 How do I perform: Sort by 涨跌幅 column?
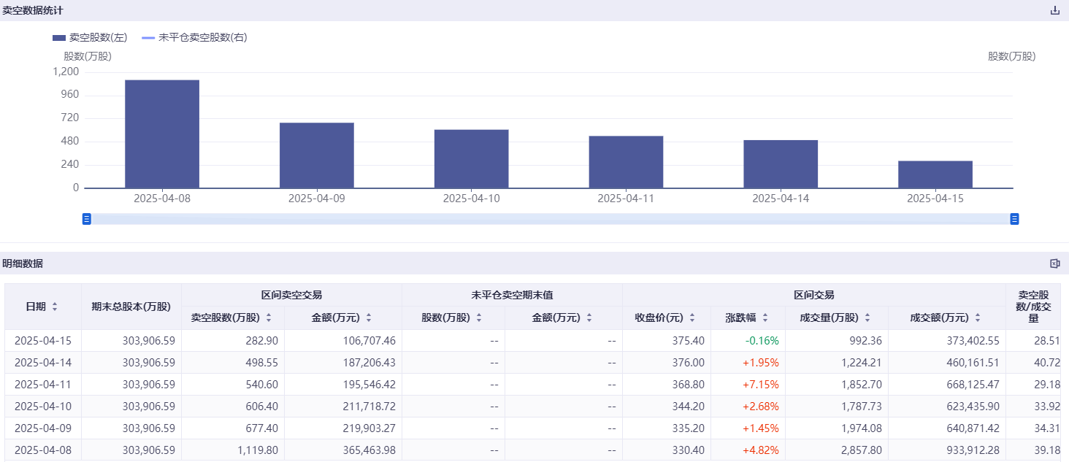765,318
